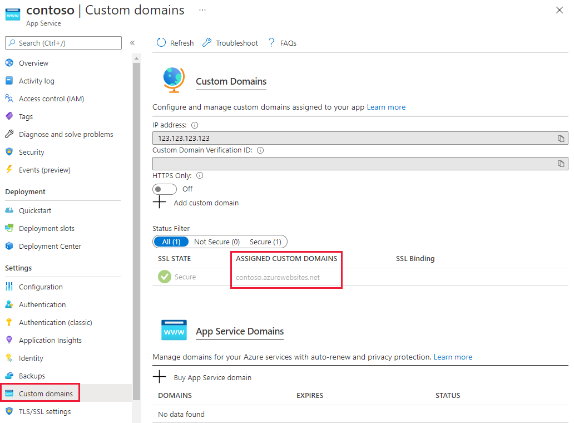Filter by Not Secure (0) status
Viewport: 574px width, 423px height.
(x=217, y=242)
